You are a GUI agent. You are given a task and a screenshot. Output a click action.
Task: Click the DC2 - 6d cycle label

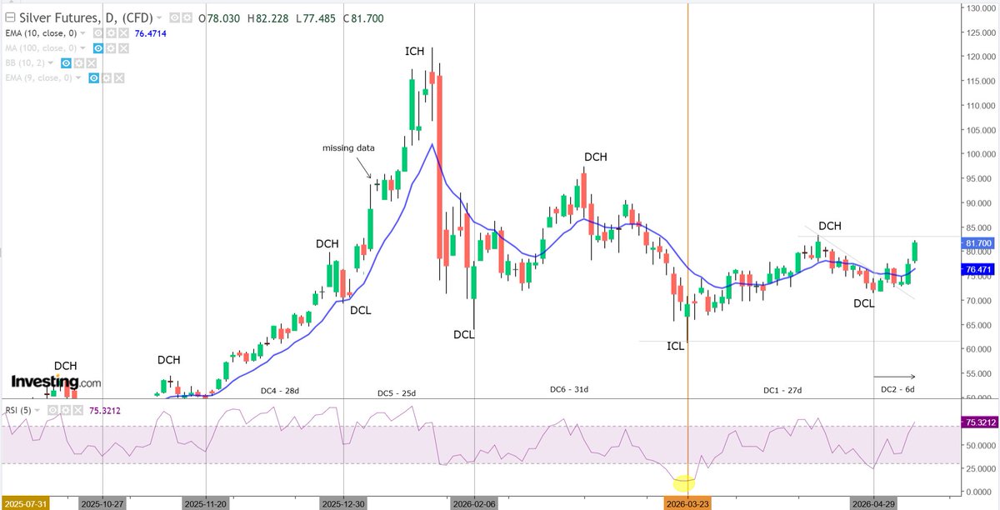898,389
